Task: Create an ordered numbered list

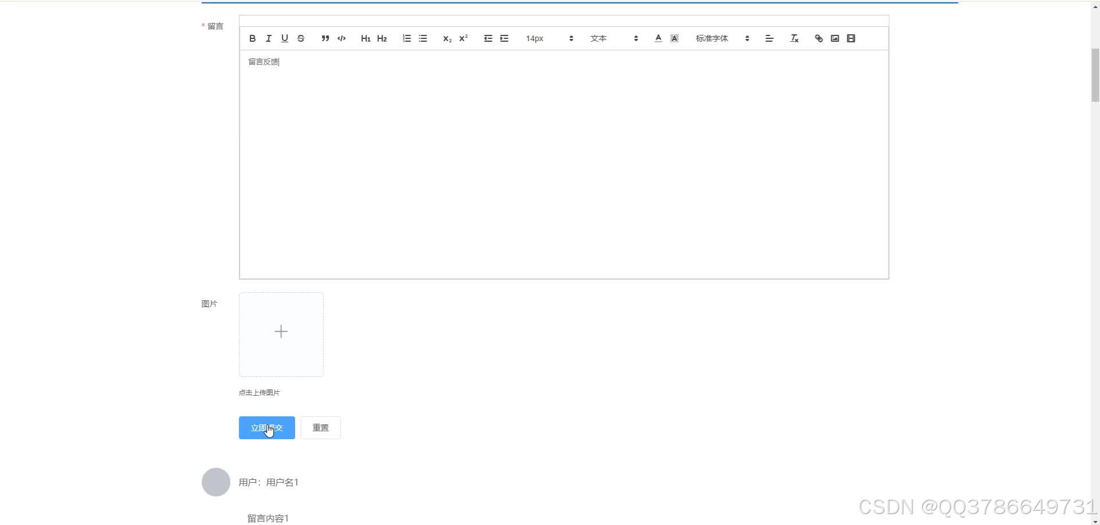Action: point(406,38)
